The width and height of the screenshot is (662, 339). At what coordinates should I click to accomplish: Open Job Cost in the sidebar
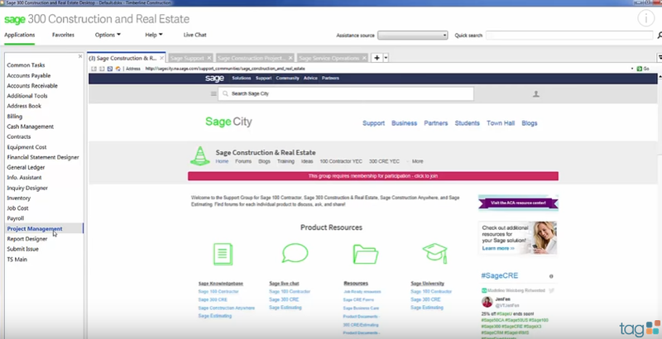pos(17,208)
